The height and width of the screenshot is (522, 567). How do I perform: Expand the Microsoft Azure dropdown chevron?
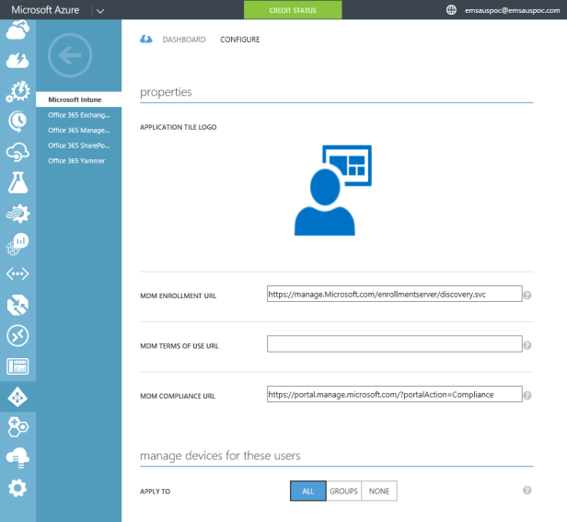click(x=99, y=10)
